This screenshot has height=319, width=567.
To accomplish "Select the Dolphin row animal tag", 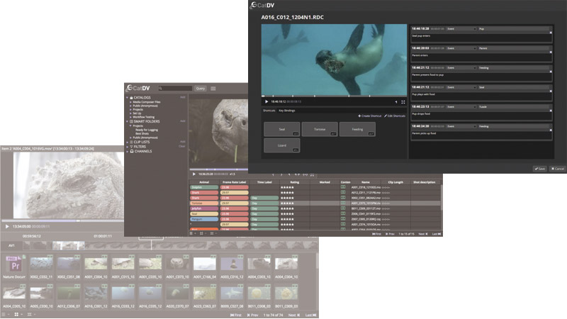I will click(204, 187).
